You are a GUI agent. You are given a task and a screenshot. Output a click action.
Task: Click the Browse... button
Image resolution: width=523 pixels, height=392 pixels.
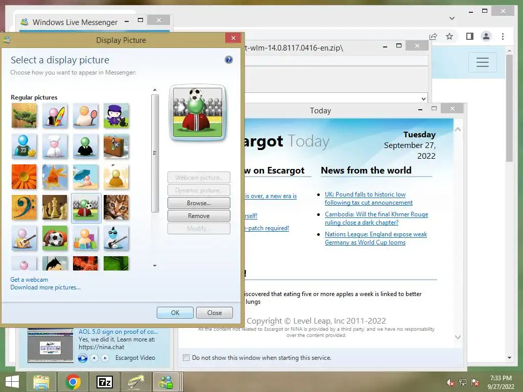point(199,203)
